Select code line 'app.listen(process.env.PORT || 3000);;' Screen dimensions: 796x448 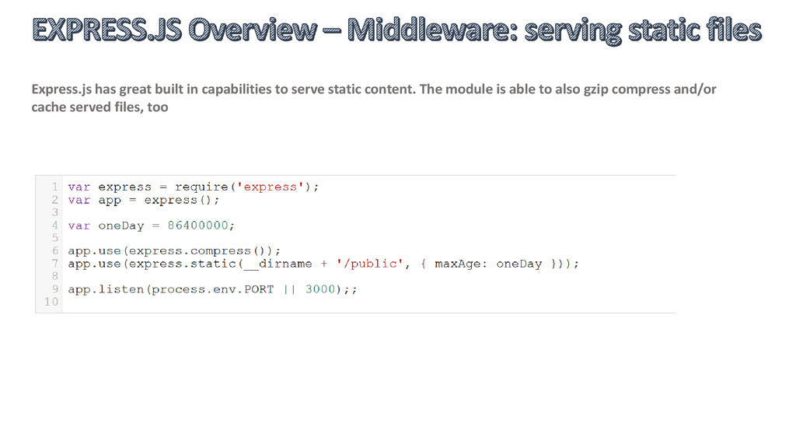click(x=213, y=289)
